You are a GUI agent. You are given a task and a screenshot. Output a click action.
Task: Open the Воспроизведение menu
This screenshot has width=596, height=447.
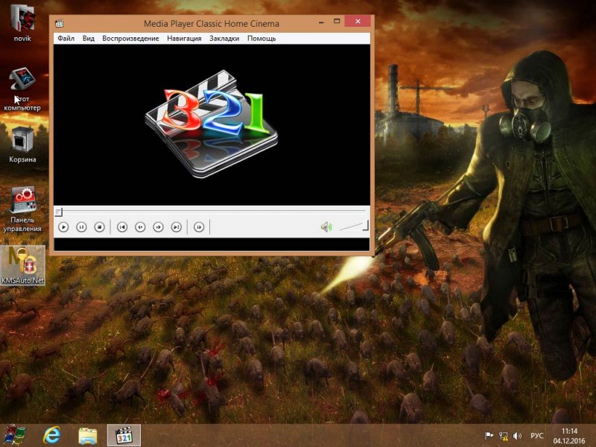click(x=130, y=39)
